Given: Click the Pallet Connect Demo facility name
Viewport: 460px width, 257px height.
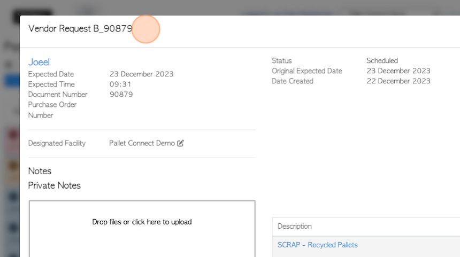Looking at the screenshot, I should pos(142,143).
